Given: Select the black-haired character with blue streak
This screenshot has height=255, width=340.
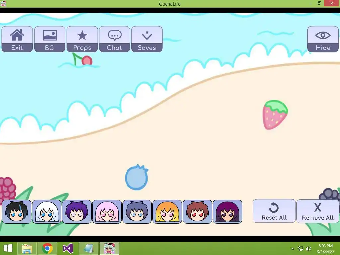Looking at the screenshot, I should pyautogui.click(x=17, y=212).
